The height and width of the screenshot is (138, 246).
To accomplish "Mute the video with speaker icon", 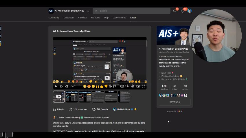I will pos(72,86).
